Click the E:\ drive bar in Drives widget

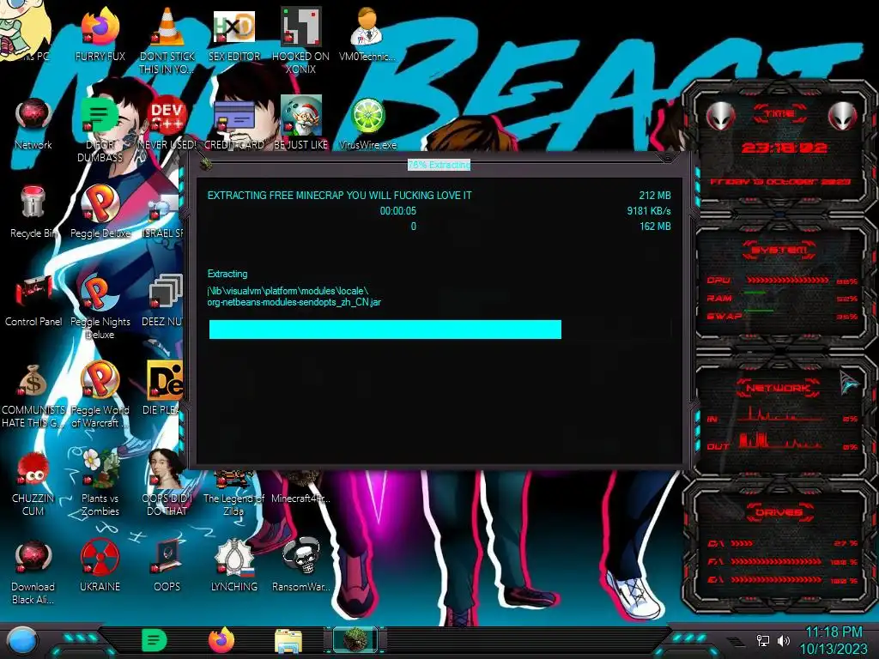(x=776, y=579)
